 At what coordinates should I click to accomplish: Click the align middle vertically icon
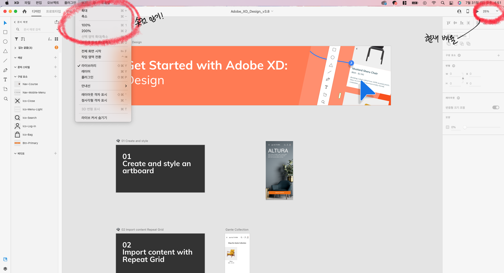pos(455,23)
